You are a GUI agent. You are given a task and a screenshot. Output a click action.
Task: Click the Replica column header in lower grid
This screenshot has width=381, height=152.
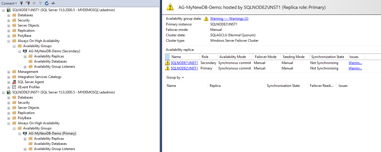coord(236,86)
